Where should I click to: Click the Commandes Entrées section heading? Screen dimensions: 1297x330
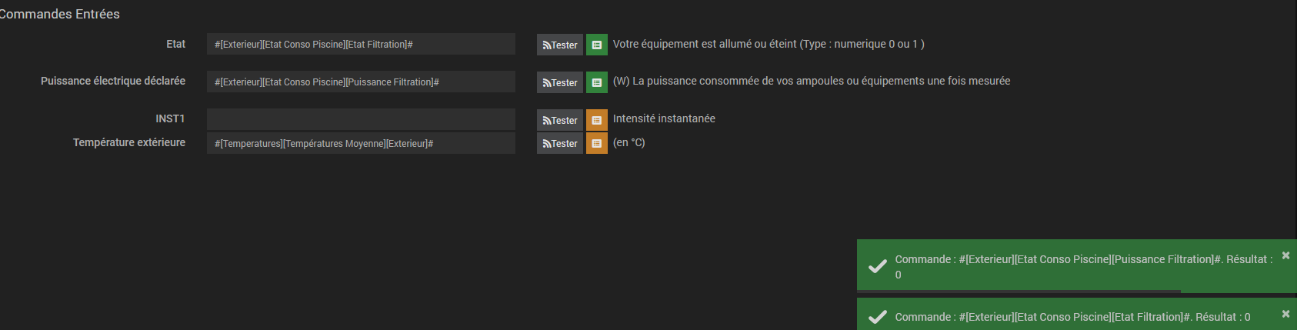pyautogui.click(x=60, y=14)
